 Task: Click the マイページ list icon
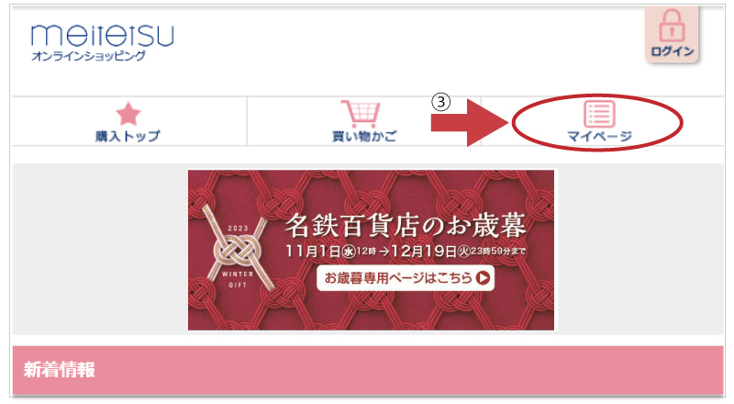pyautogui.click(x=599, y=114)
